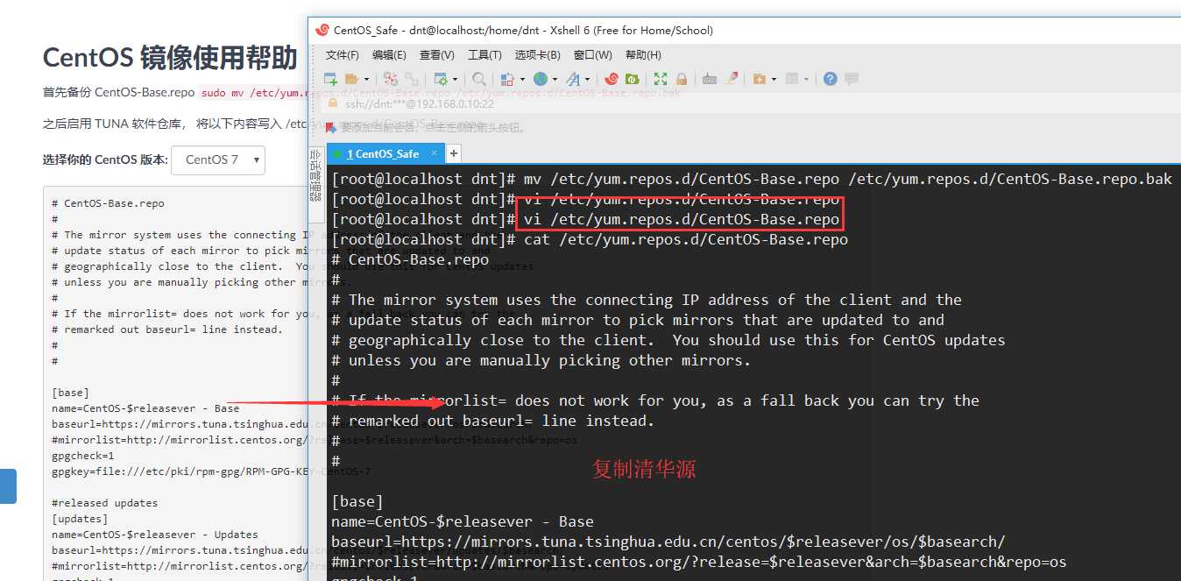The height and width of the screenshot is (581, 1181).
Task: Click the red flag quick-add icon
Action: pos(331,127)
